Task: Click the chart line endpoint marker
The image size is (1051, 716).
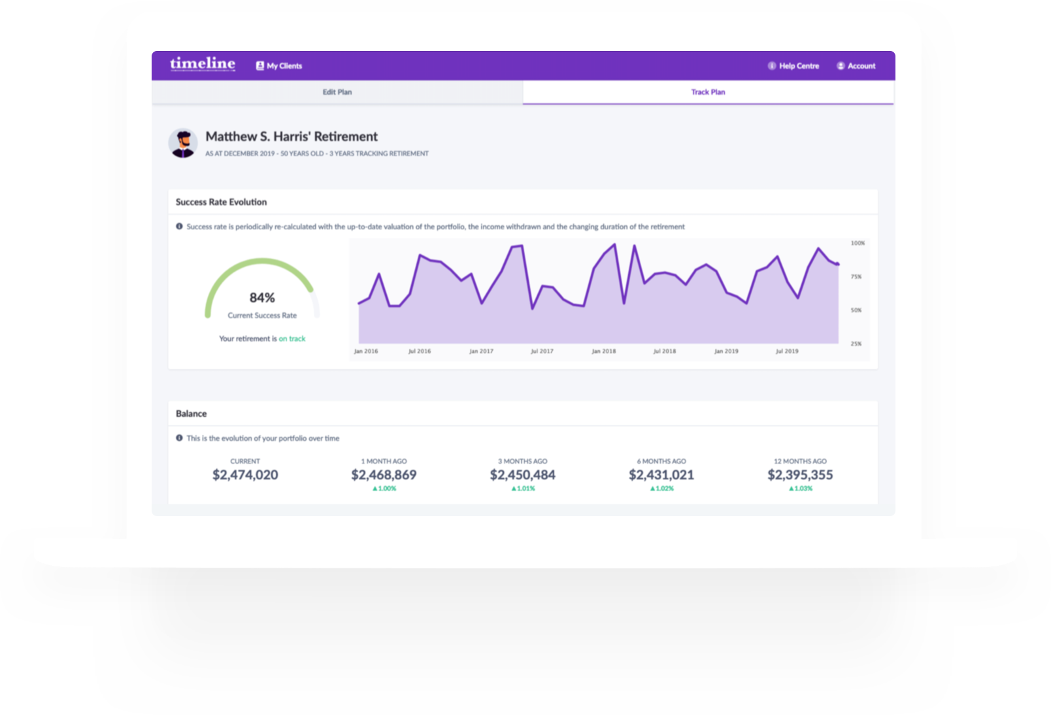Action: 838,264
